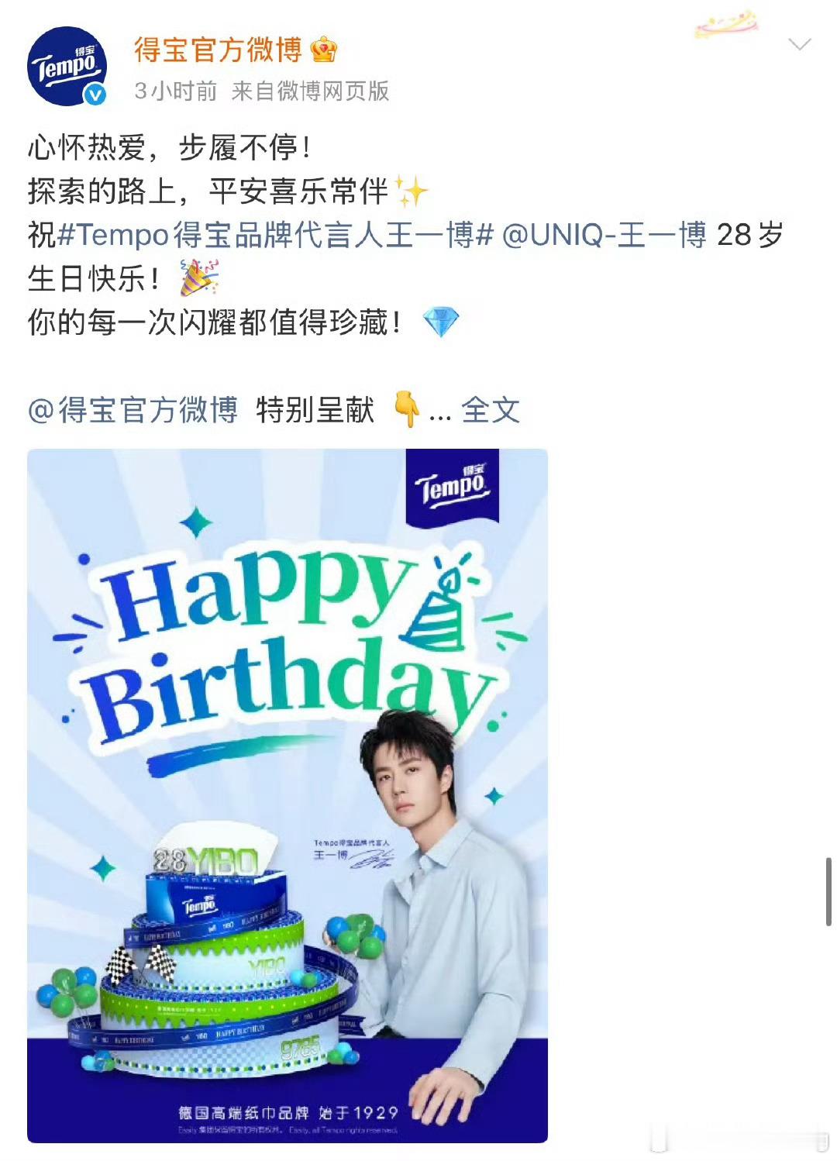The height and width of the screenshot is (1161, 837).
Task: Click the Tempo logo banner in poster
Action: pyautogui.click(x=453, y=487)
